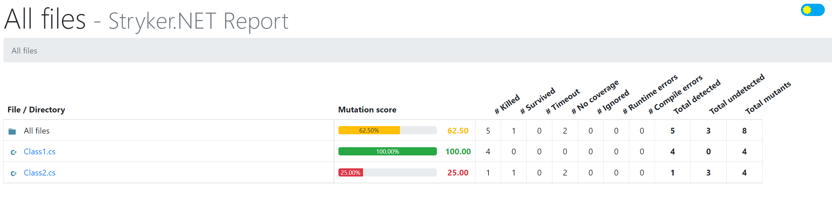The width and height of the screenshot is (832, 199).
Task: Click the # Killed column header
Action: (x=507, y=104)
